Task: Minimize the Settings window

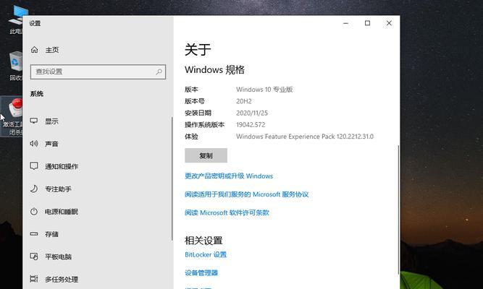Action: [x=345, y=23]
